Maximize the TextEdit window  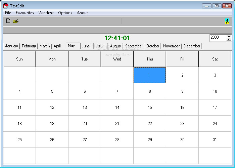217,6
